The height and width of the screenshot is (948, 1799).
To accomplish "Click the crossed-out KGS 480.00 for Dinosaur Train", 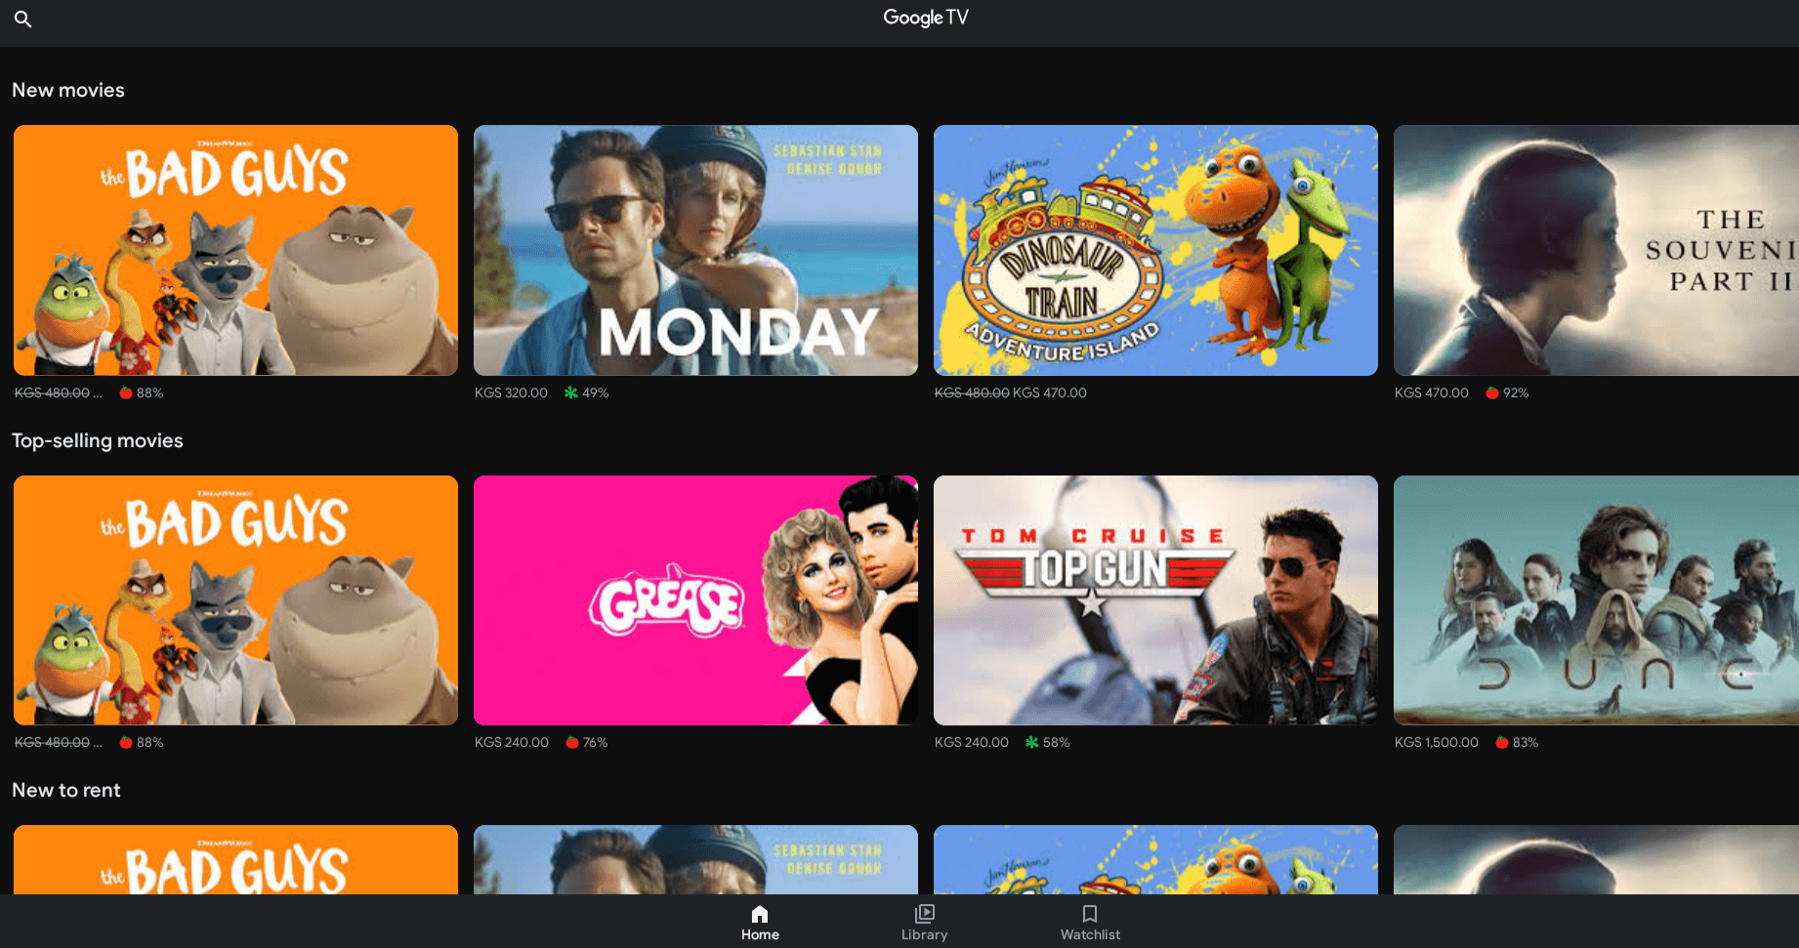I will coord(972,392).
